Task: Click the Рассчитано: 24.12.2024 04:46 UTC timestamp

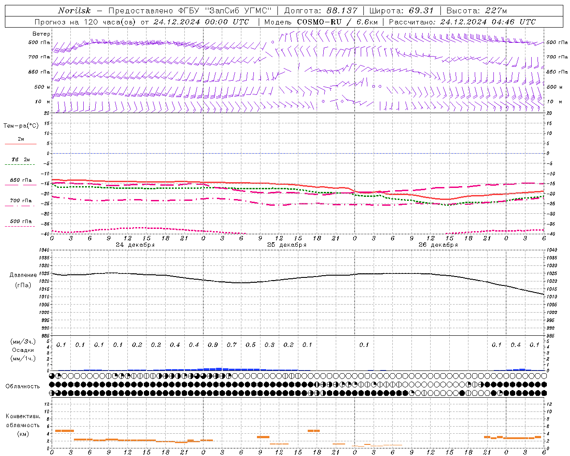Action: (x=462, y=22)
